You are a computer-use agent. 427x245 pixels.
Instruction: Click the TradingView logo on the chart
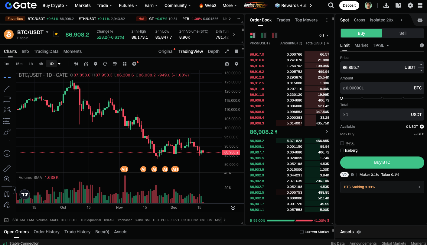(25, 195)
